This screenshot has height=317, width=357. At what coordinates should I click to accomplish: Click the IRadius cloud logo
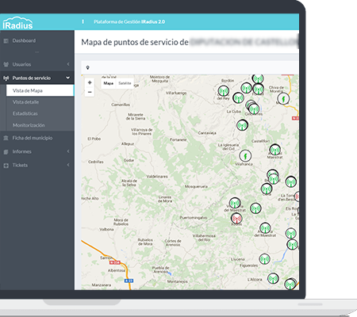tap(17, 23)
